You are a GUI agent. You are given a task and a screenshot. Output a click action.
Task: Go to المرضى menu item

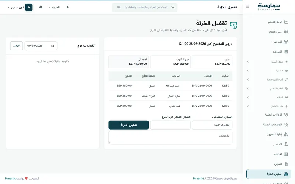click(269, 42)
